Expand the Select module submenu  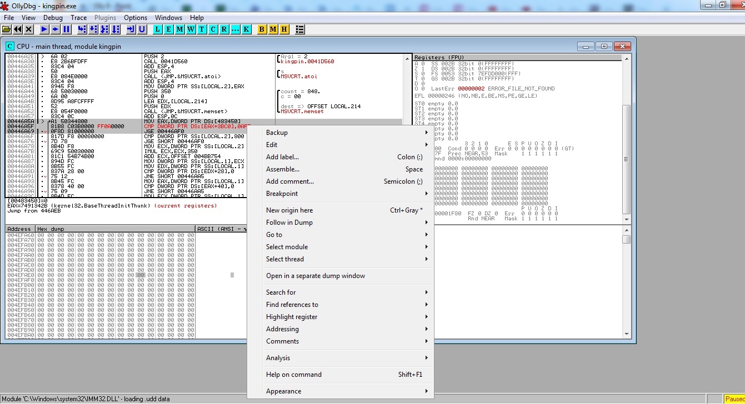click(x=340, y=247)
